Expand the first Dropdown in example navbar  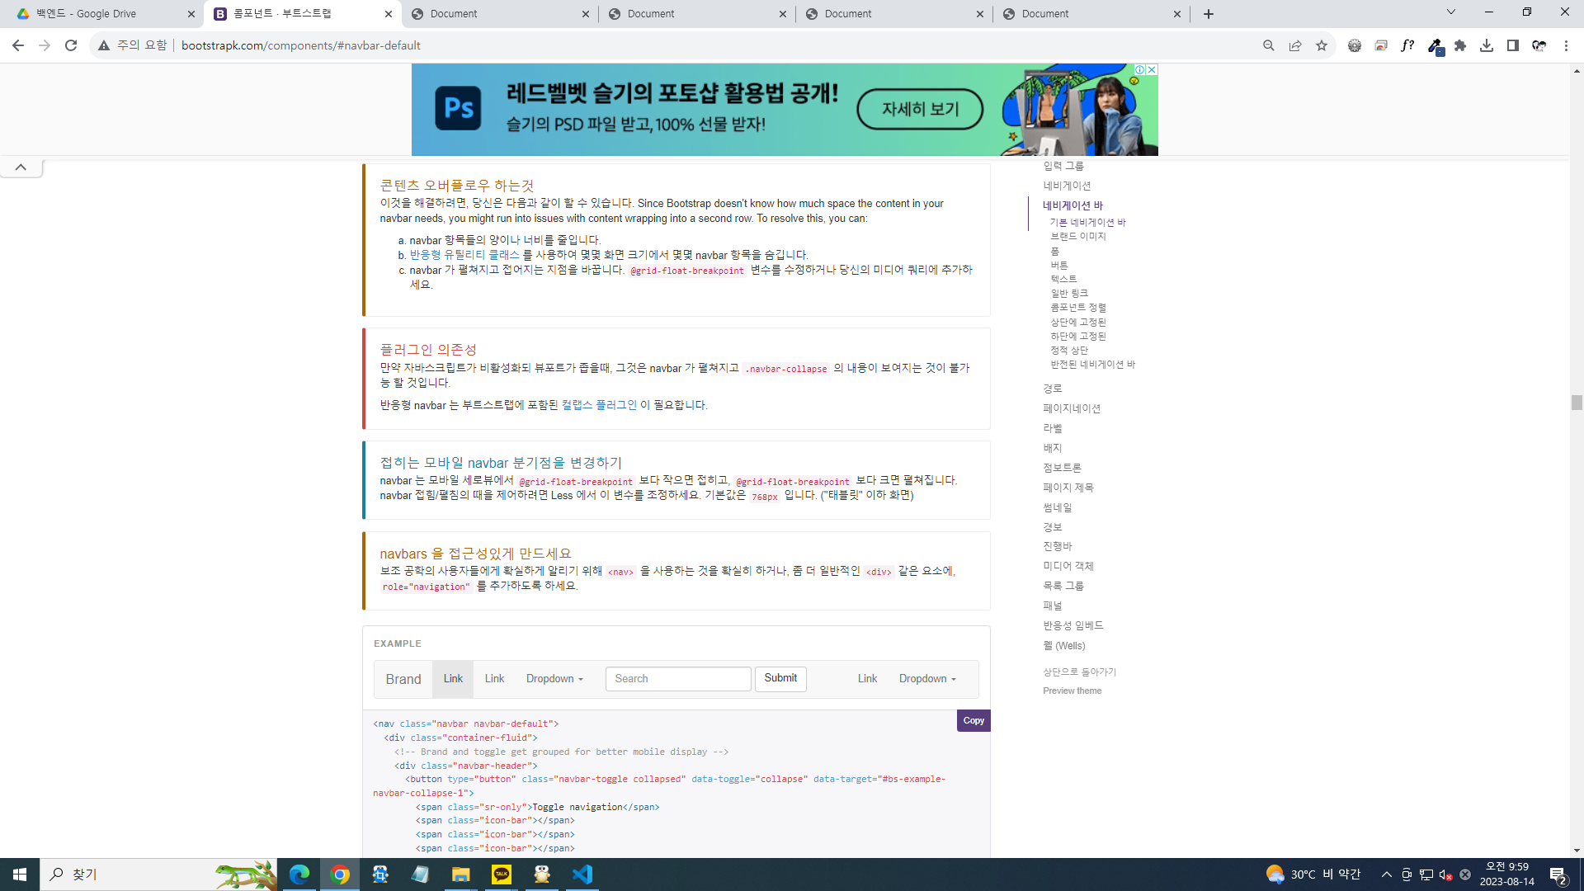[554, 678]
